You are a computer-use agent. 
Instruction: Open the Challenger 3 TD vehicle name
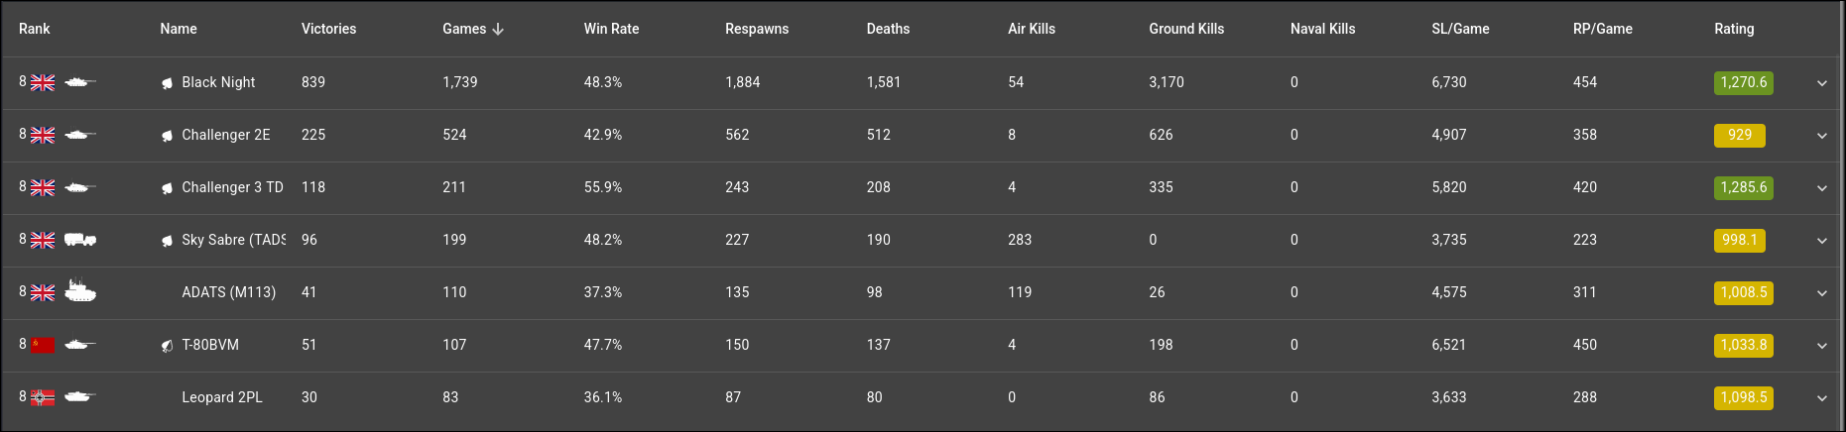tap(232, 187)
